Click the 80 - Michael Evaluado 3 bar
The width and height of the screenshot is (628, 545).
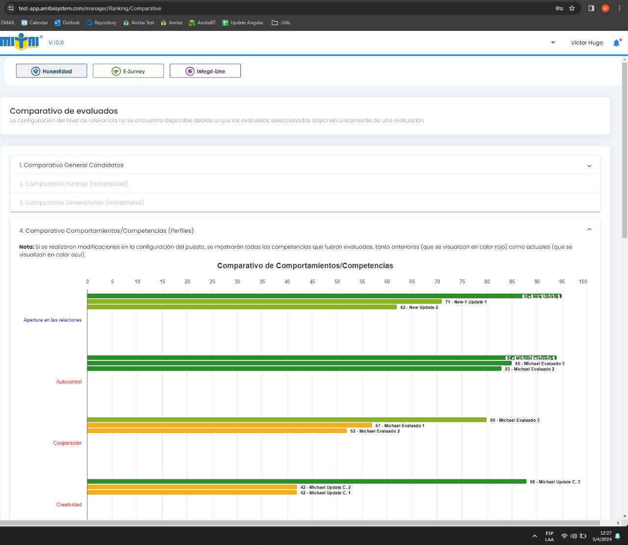(x=287, y=420)
